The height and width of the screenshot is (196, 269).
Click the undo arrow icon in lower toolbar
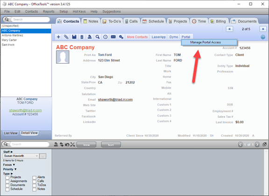point(67,145)
